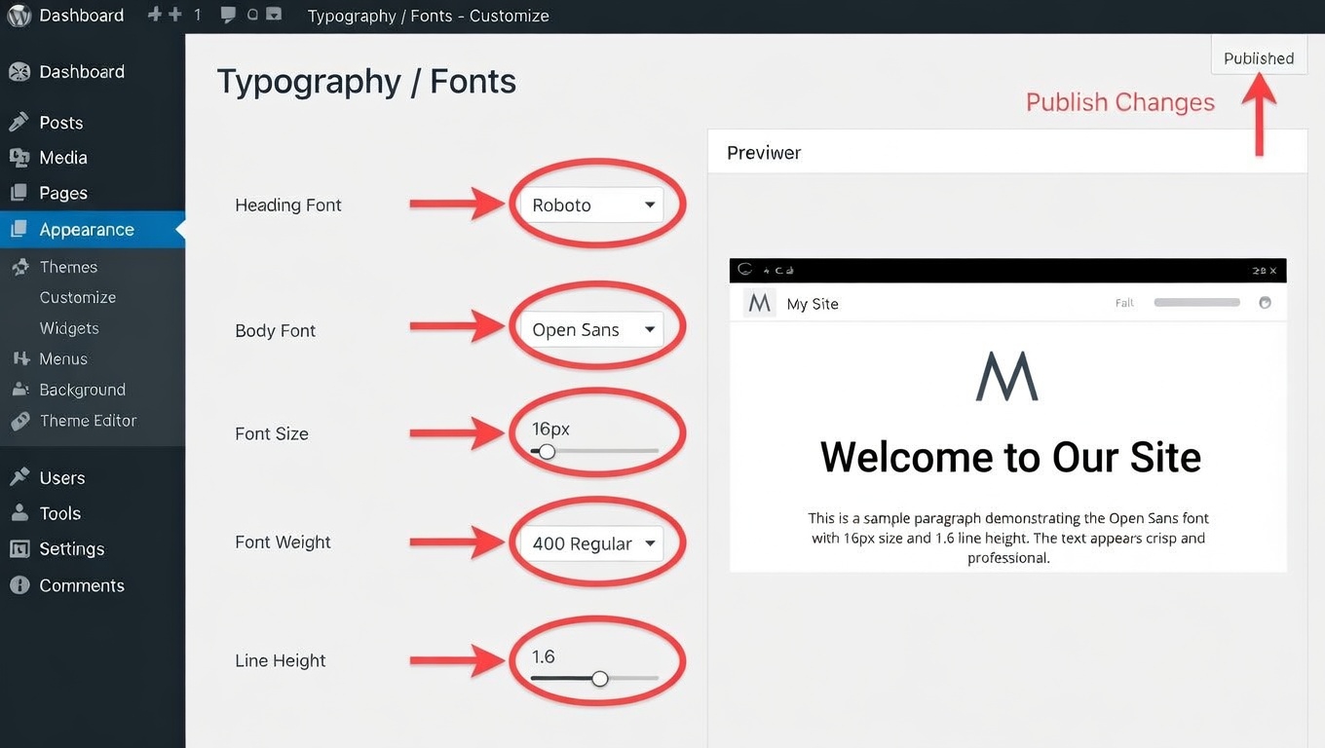Click the Font Size label
The image size is (1325, 748).
[272, 434]
